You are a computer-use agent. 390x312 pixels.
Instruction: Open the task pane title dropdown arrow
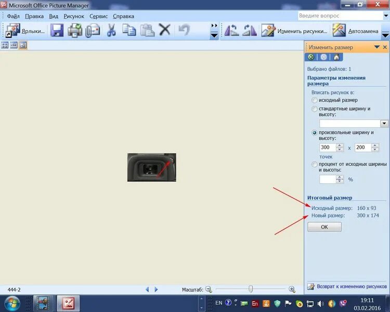(377, 47)
